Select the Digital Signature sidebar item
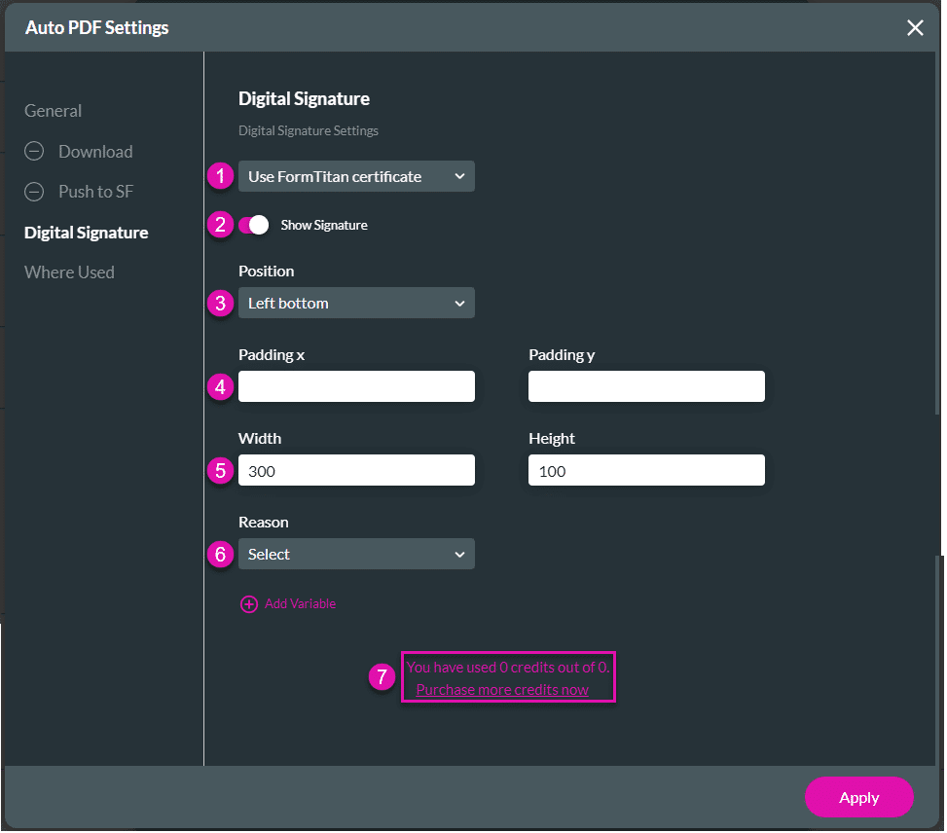Viewport: 947px width, 833px height. click(x=86, y=233)
